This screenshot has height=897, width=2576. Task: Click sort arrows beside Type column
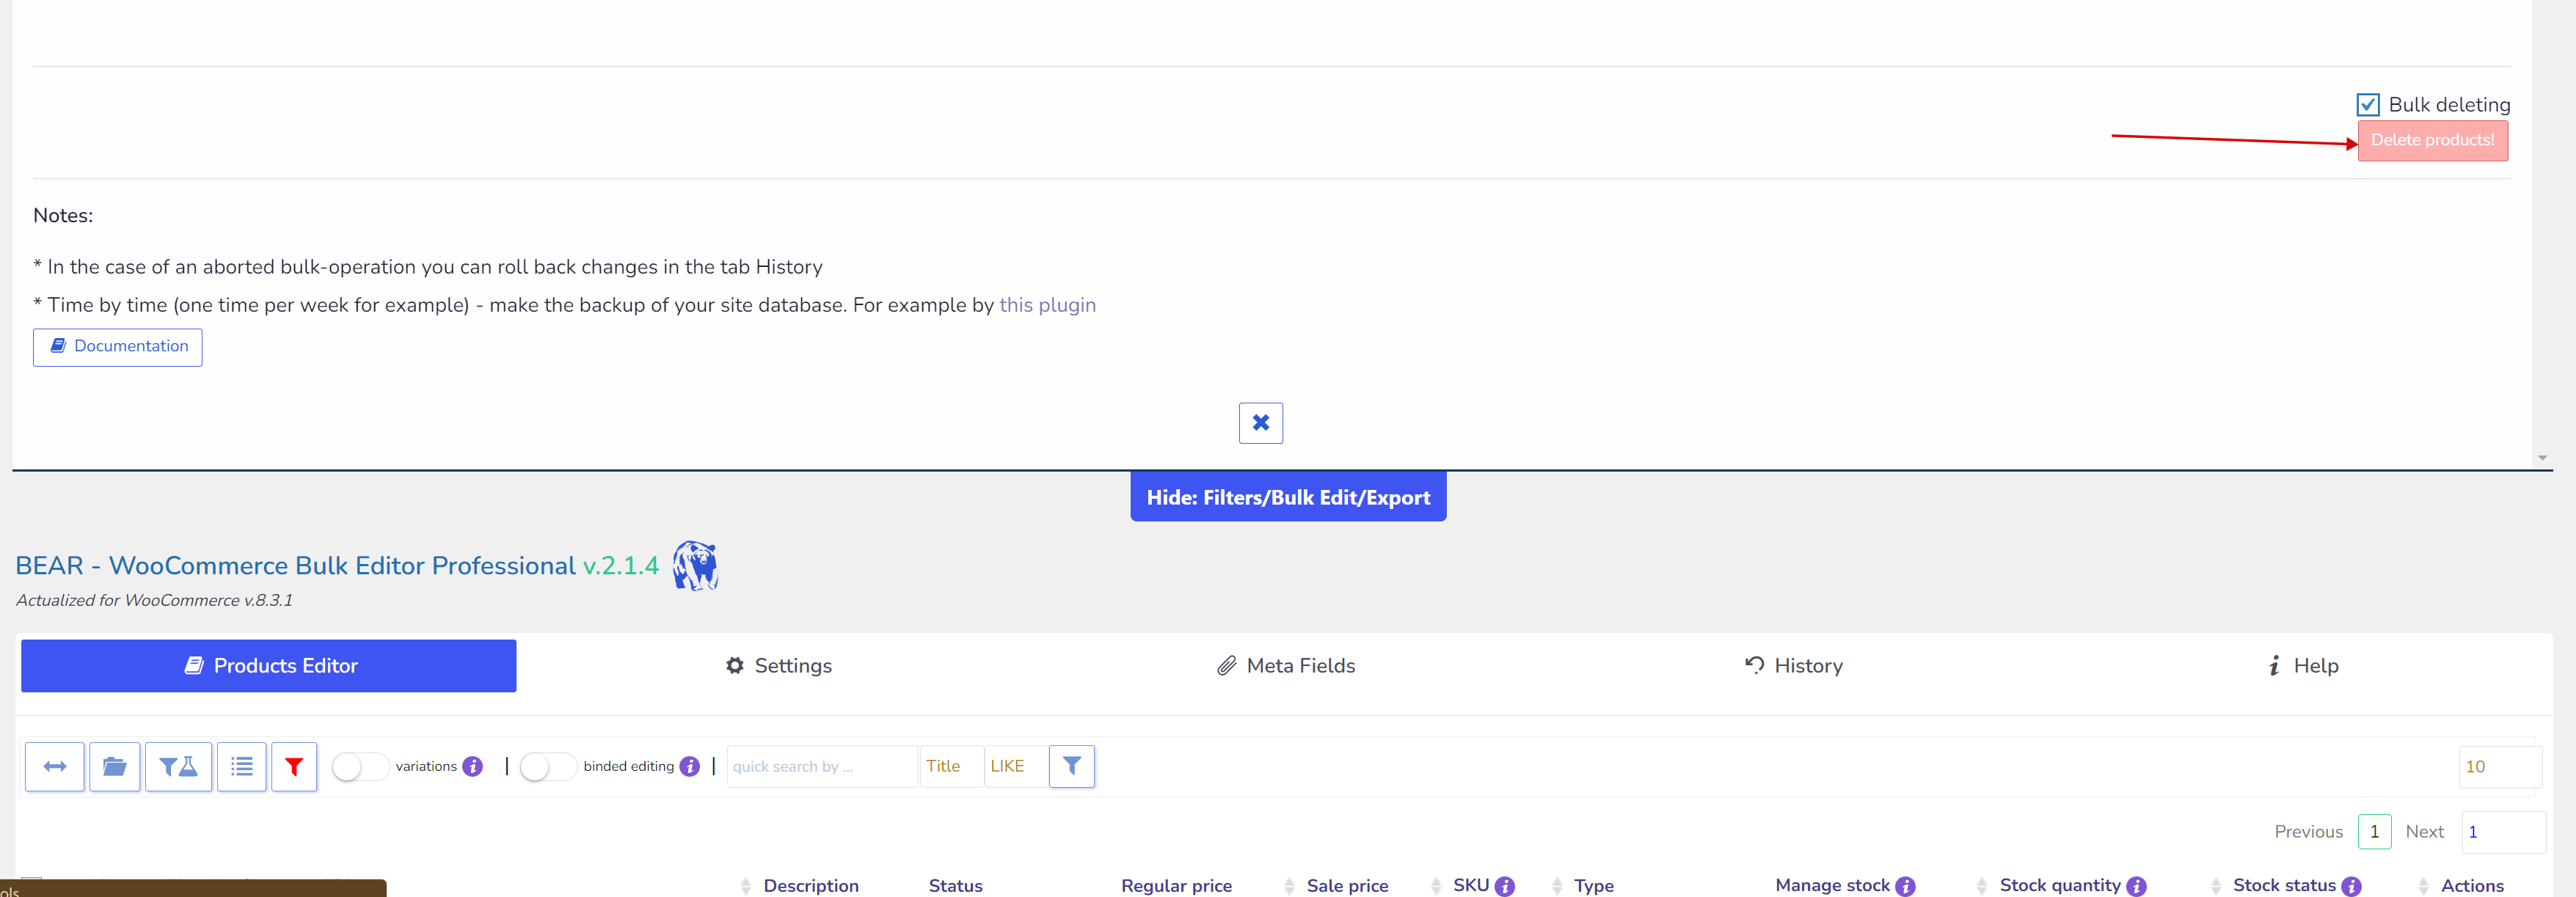pyautogui.click(x=1558, y=886)
